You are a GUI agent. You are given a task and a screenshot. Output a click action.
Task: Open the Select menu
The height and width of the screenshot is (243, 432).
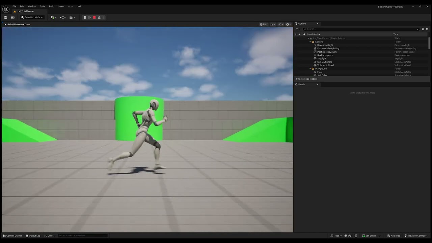tap(61, 6)
